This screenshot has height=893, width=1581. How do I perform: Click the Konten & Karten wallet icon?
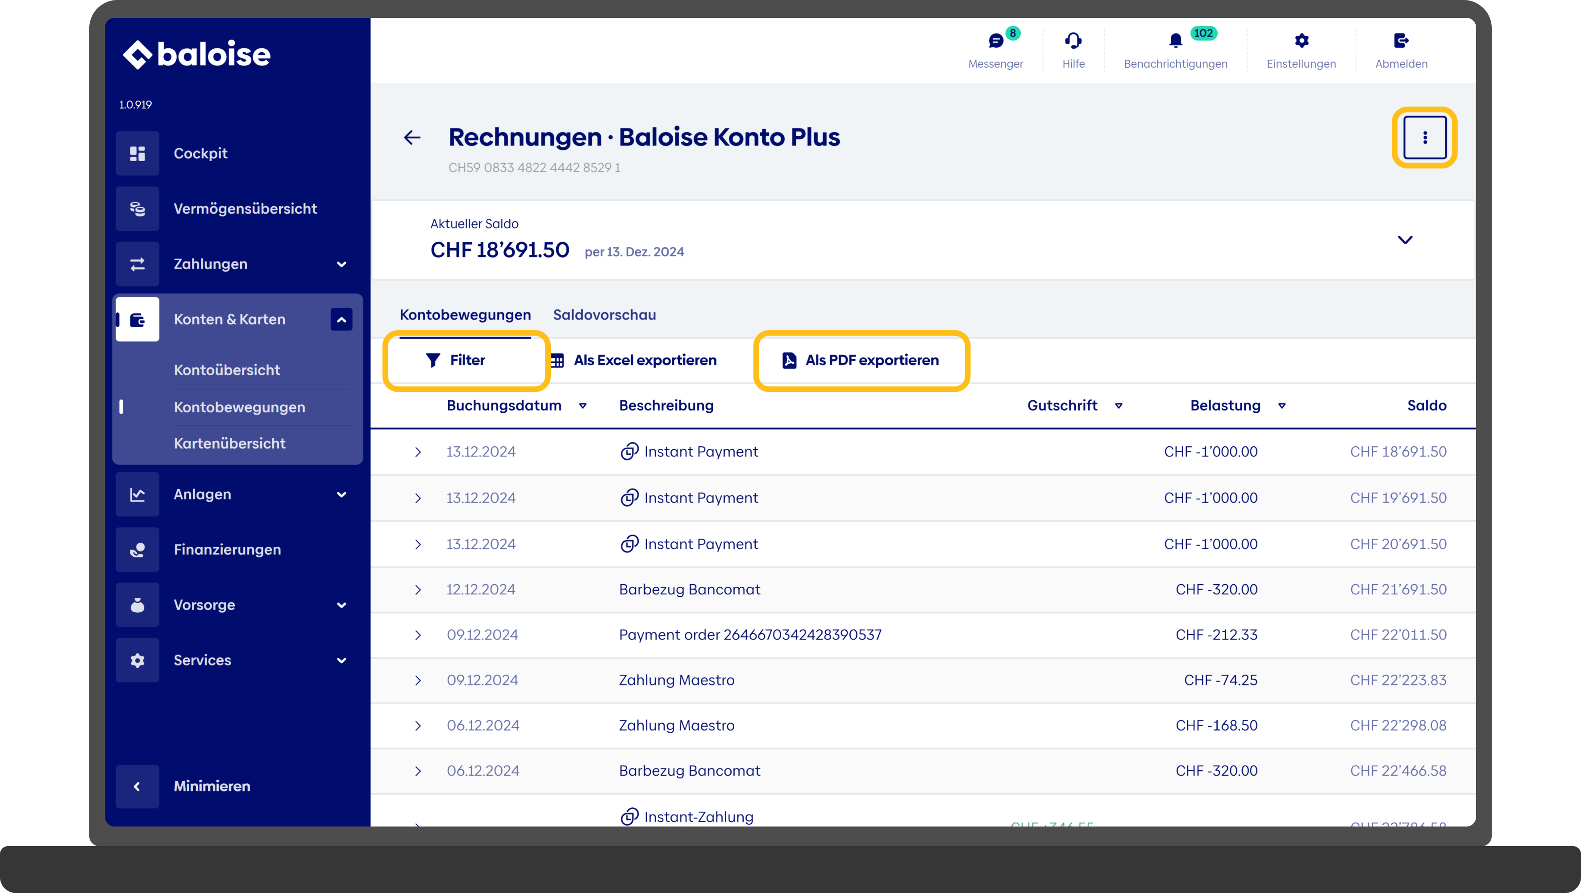(x=137, y=319)
